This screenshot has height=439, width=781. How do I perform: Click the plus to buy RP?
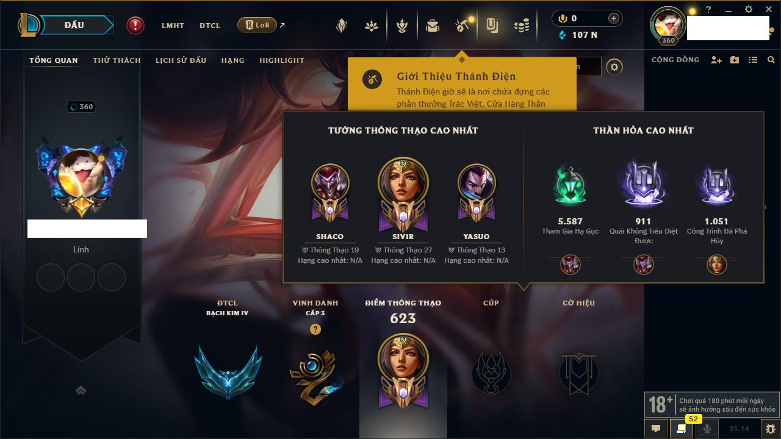(613, 18)
